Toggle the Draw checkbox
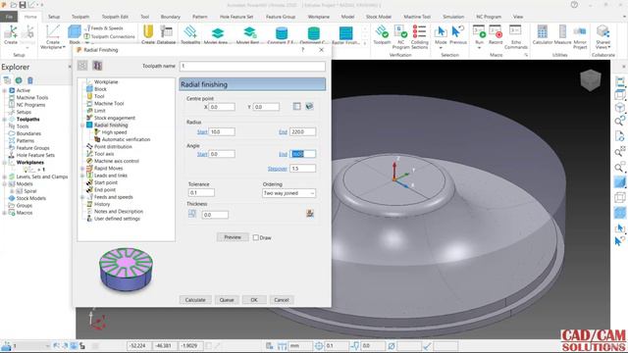This screenshot has width=628, height=353. [x=255, y=237]
